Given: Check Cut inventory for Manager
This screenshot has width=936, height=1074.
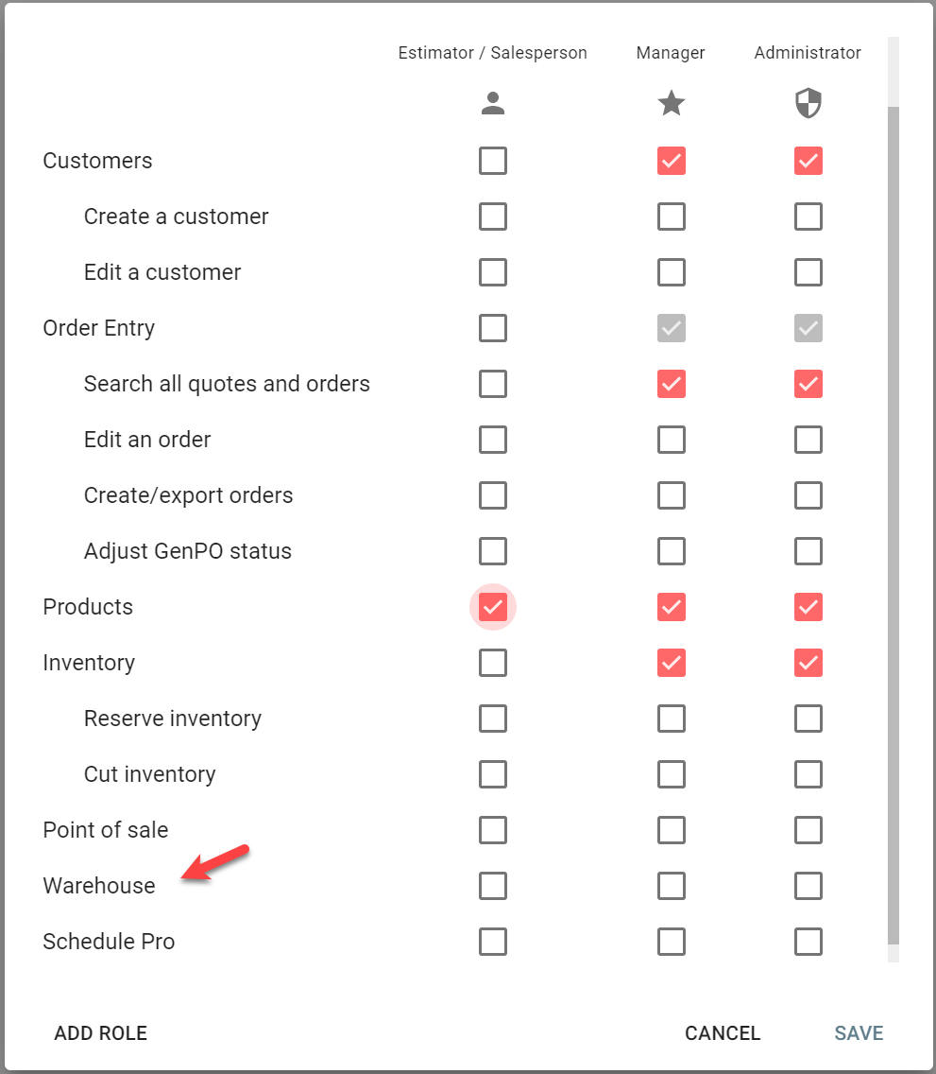Looking at the screenshot, I should (x=672, y=774).
